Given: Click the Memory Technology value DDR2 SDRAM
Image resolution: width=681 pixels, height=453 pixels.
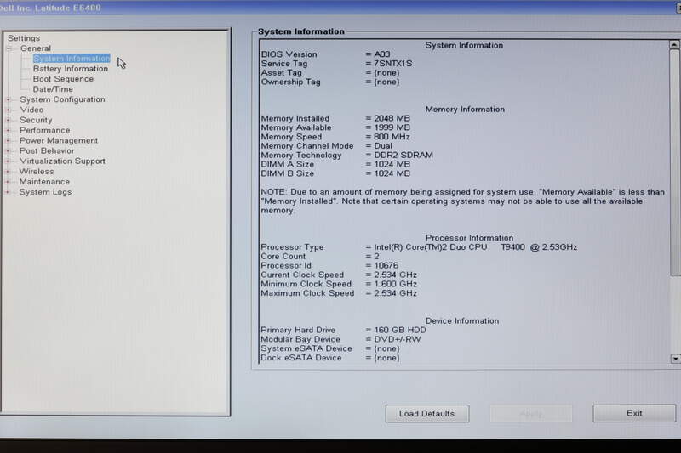Looking at the screenshot, I should point(403,155).
